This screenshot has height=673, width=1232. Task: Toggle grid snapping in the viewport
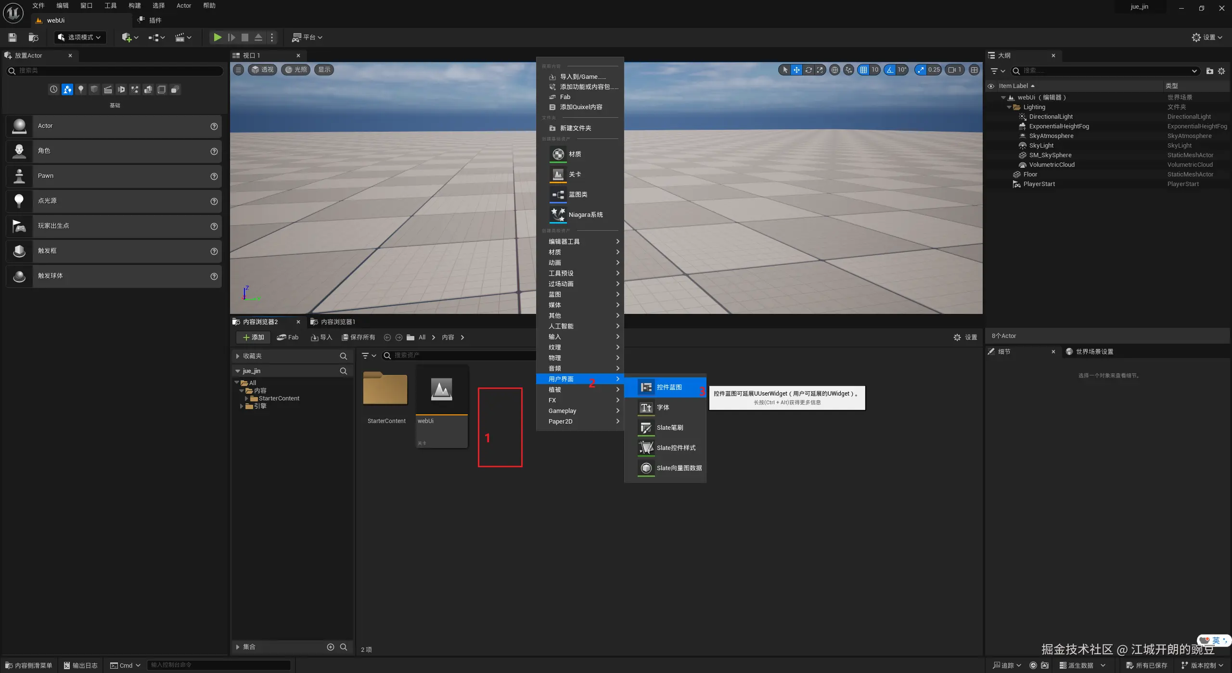[863, 70]
